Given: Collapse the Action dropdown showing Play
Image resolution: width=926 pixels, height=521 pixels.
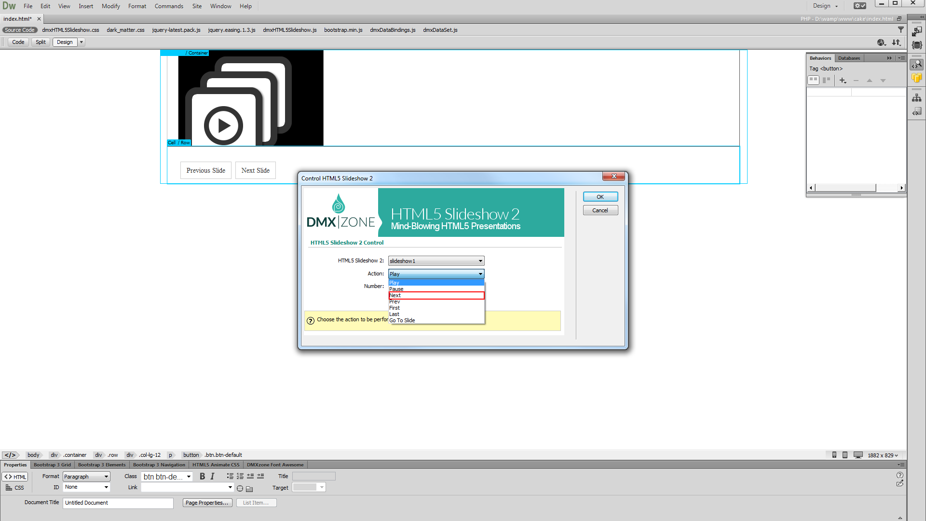Looking at the screenshot, I should pos(436,274).
